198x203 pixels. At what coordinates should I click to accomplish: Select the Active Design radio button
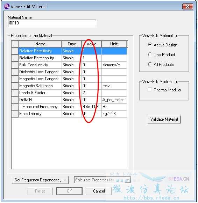(150, 45)
